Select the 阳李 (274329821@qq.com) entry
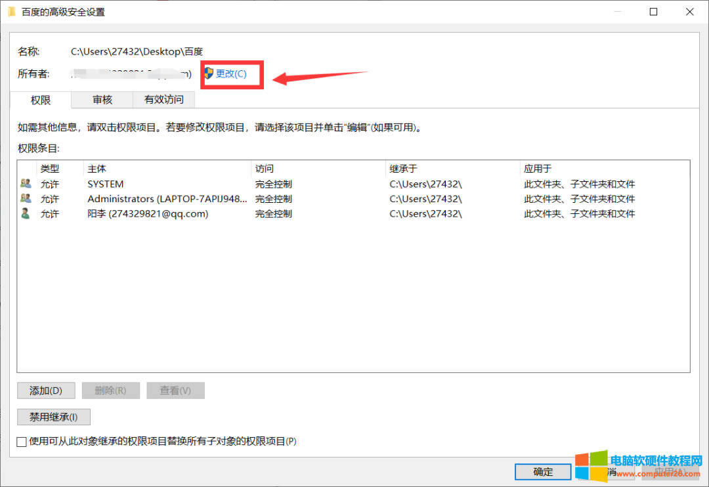Viewport: 709px width, 487px height. coord(148,213)
